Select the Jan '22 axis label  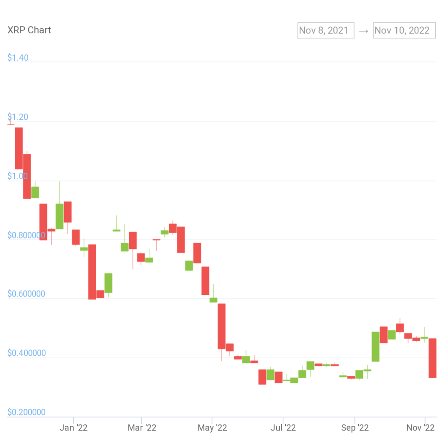pos(73,428)
